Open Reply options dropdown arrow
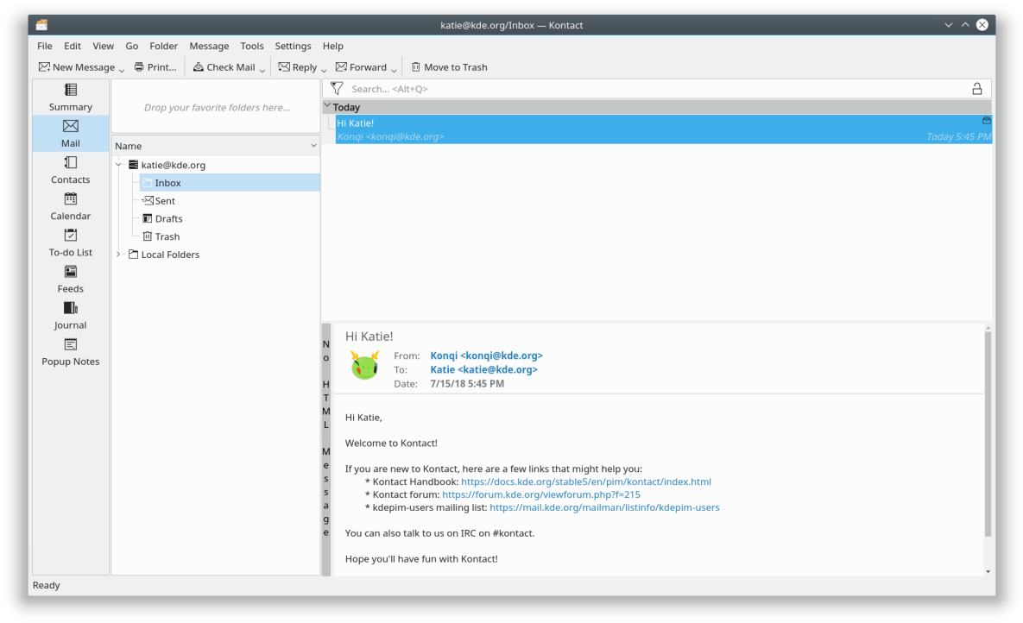Viewport: 1023px width, 623px height. tap(324, 70)
